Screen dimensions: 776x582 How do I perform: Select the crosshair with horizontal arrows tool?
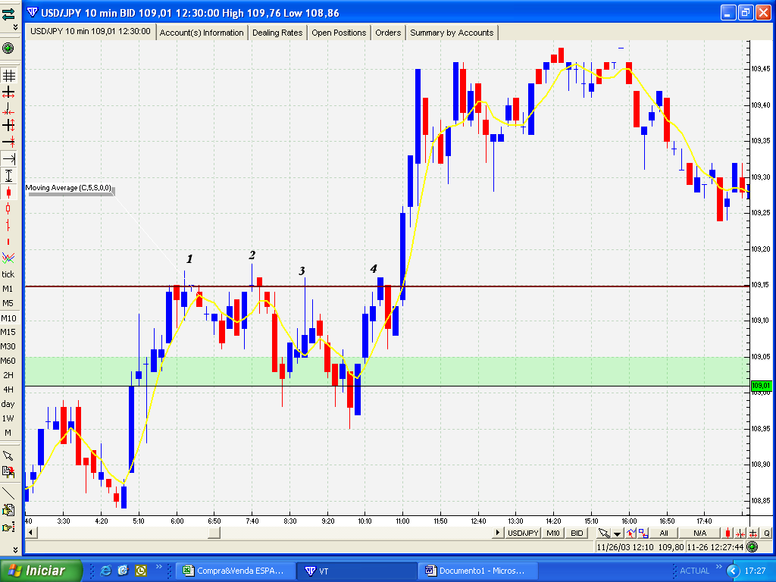[8, 92]
